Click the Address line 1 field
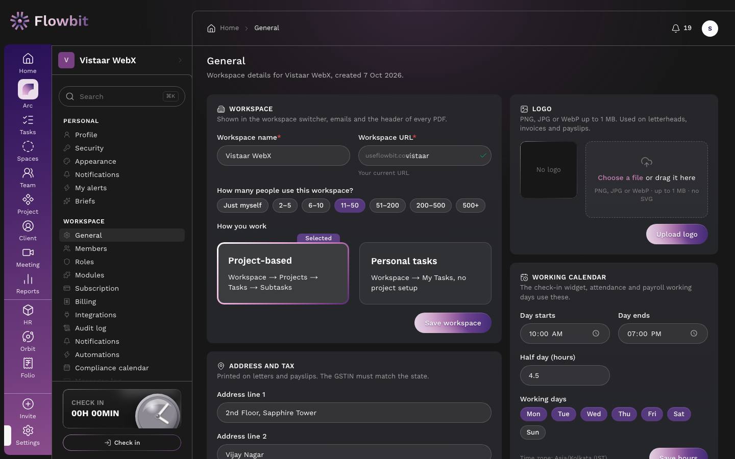Screen dimensions: 735x459 [x=354, y=413]
